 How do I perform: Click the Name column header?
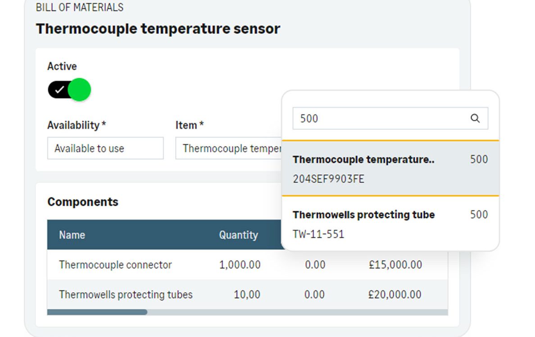tap(72, 235)
